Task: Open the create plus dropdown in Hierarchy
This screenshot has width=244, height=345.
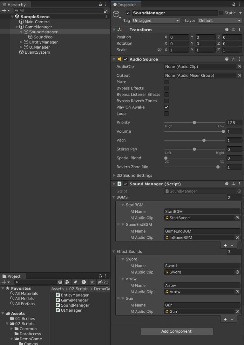Action: pos(6,10)
